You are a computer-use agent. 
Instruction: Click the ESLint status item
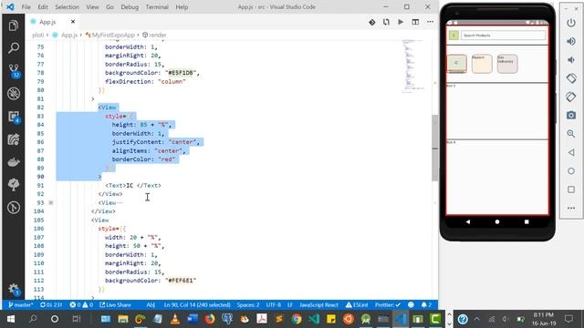(357, 305)
